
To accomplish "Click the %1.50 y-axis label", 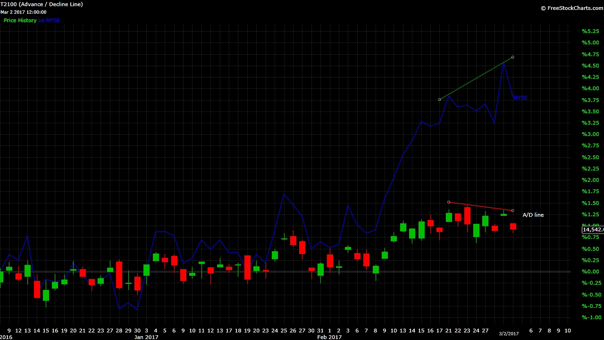I will point(590,203).
